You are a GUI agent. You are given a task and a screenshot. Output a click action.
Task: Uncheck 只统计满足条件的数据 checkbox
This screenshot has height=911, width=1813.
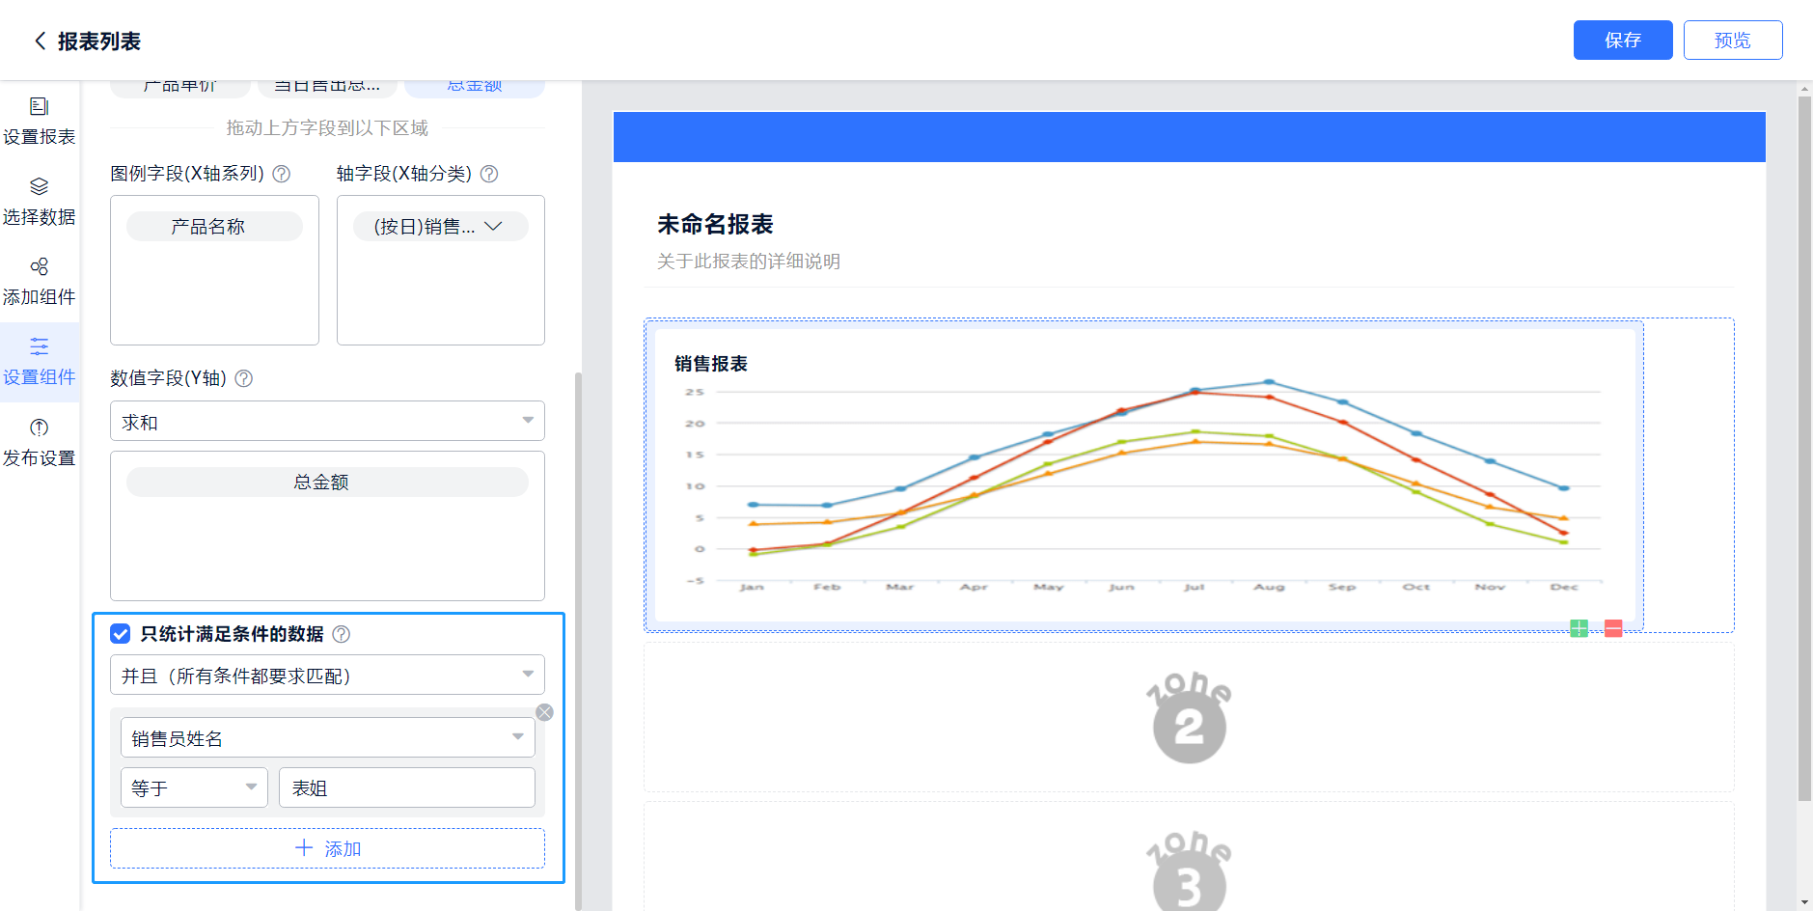click(121, 634)
